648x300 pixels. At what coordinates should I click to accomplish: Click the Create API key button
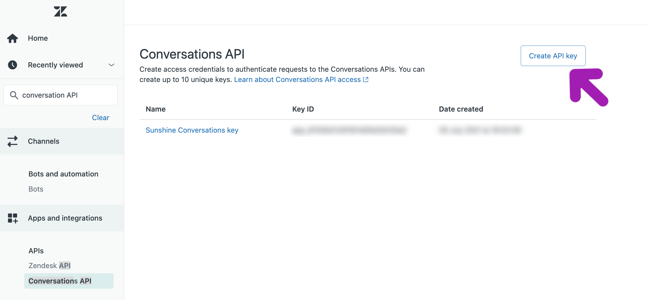(x=553, y=56)
